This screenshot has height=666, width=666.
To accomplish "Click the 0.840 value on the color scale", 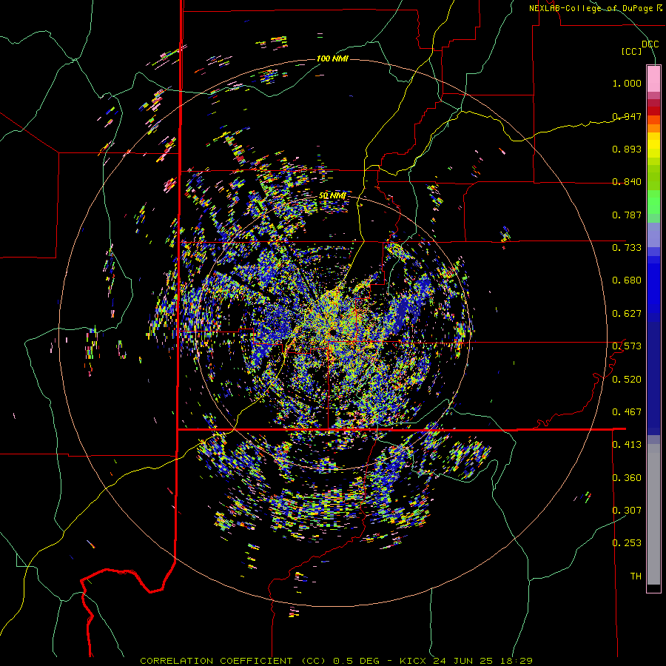I will coord(627,182).
